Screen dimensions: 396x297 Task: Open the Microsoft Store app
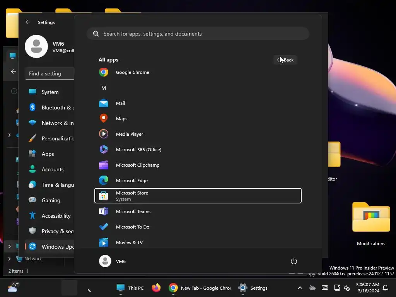[x=198, y=196]
